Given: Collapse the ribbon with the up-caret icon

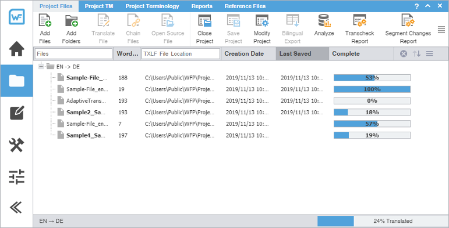Looking at the screenshot, I should click(x=428, y=6).
